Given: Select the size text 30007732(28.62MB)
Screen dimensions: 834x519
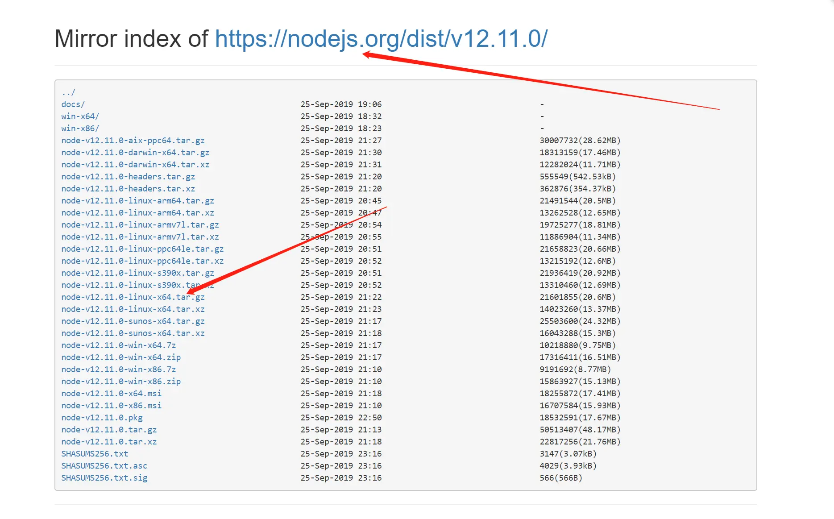Looking at the screenshot, I should 580,141.
